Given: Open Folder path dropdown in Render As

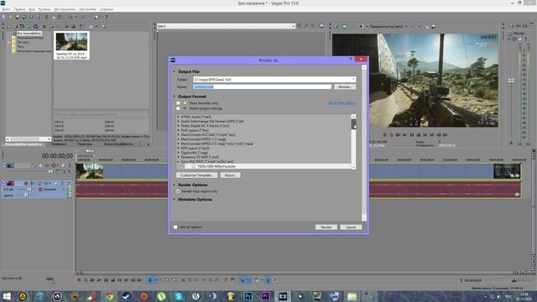Looking at the screenshot, I should point(353,80).
